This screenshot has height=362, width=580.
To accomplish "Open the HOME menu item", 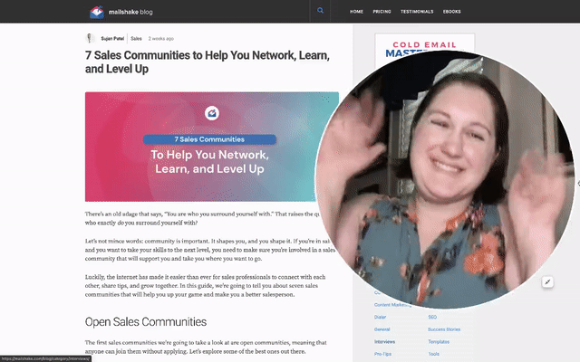I will 356,12.
